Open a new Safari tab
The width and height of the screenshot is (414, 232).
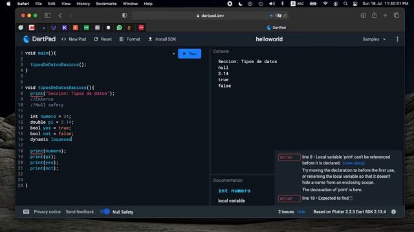point(385,15)
